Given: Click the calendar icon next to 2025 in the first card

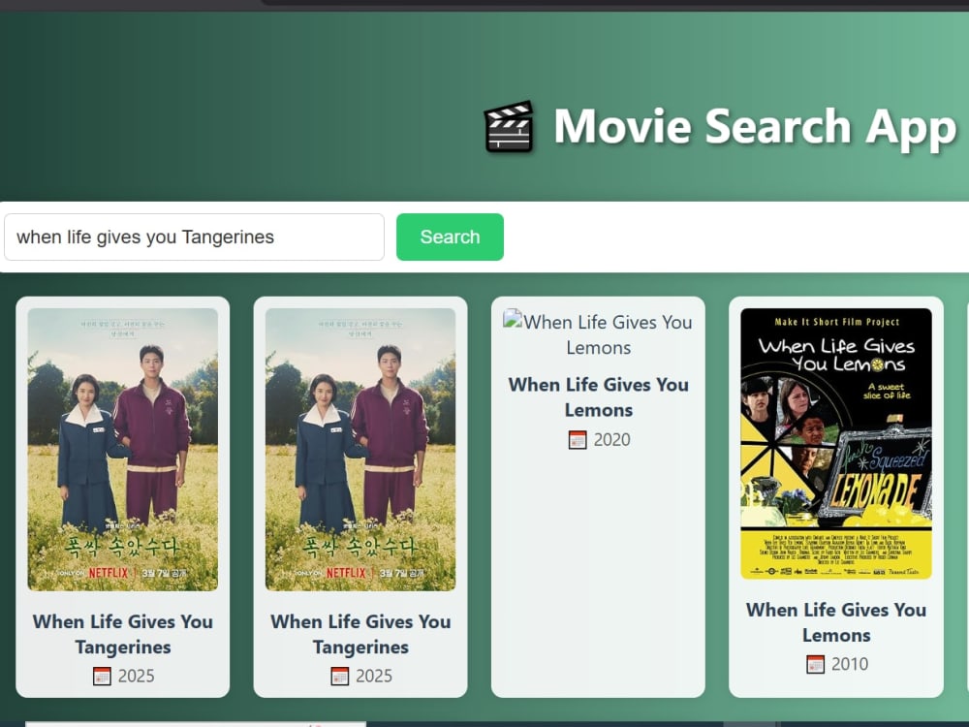Looking at the screenshot, I should pyautogui.click(x=102, y=677).
